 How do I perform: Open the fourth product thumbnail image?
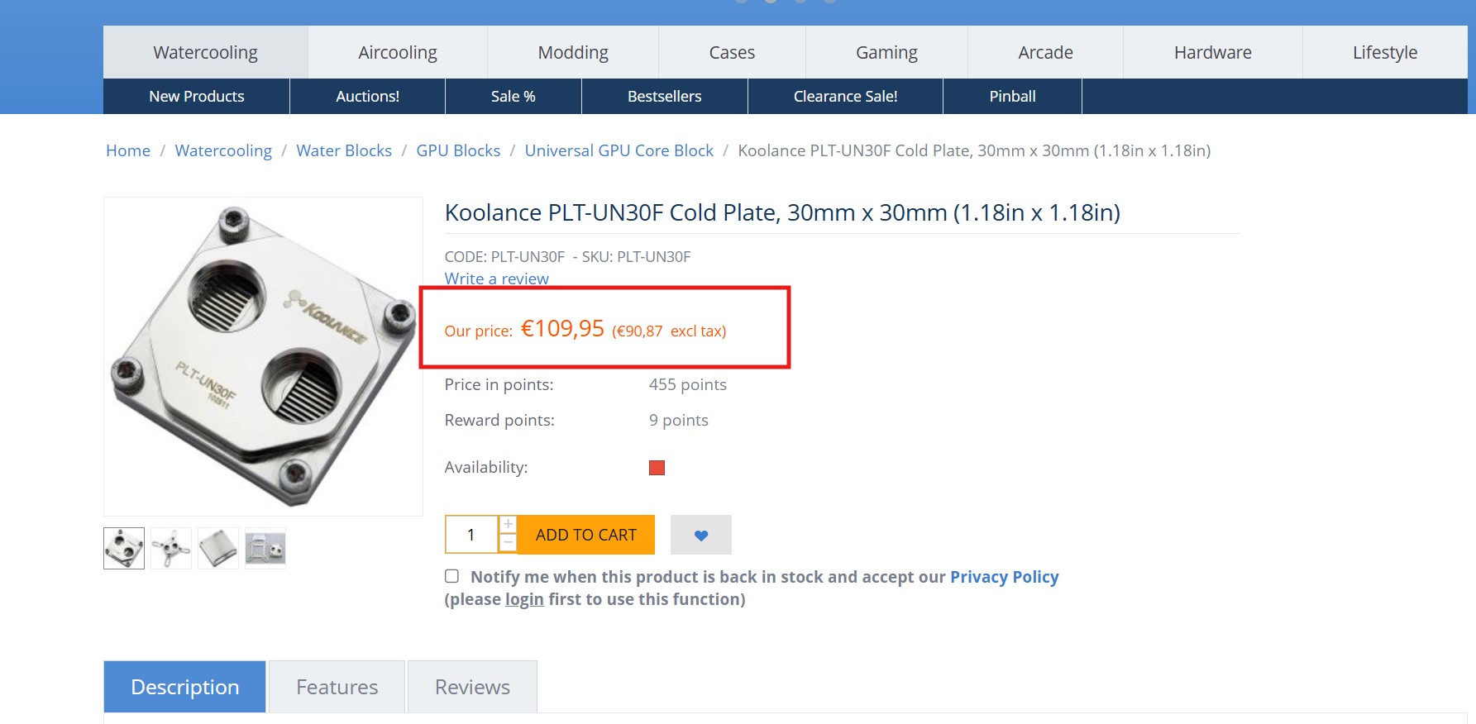pos(265,548)
